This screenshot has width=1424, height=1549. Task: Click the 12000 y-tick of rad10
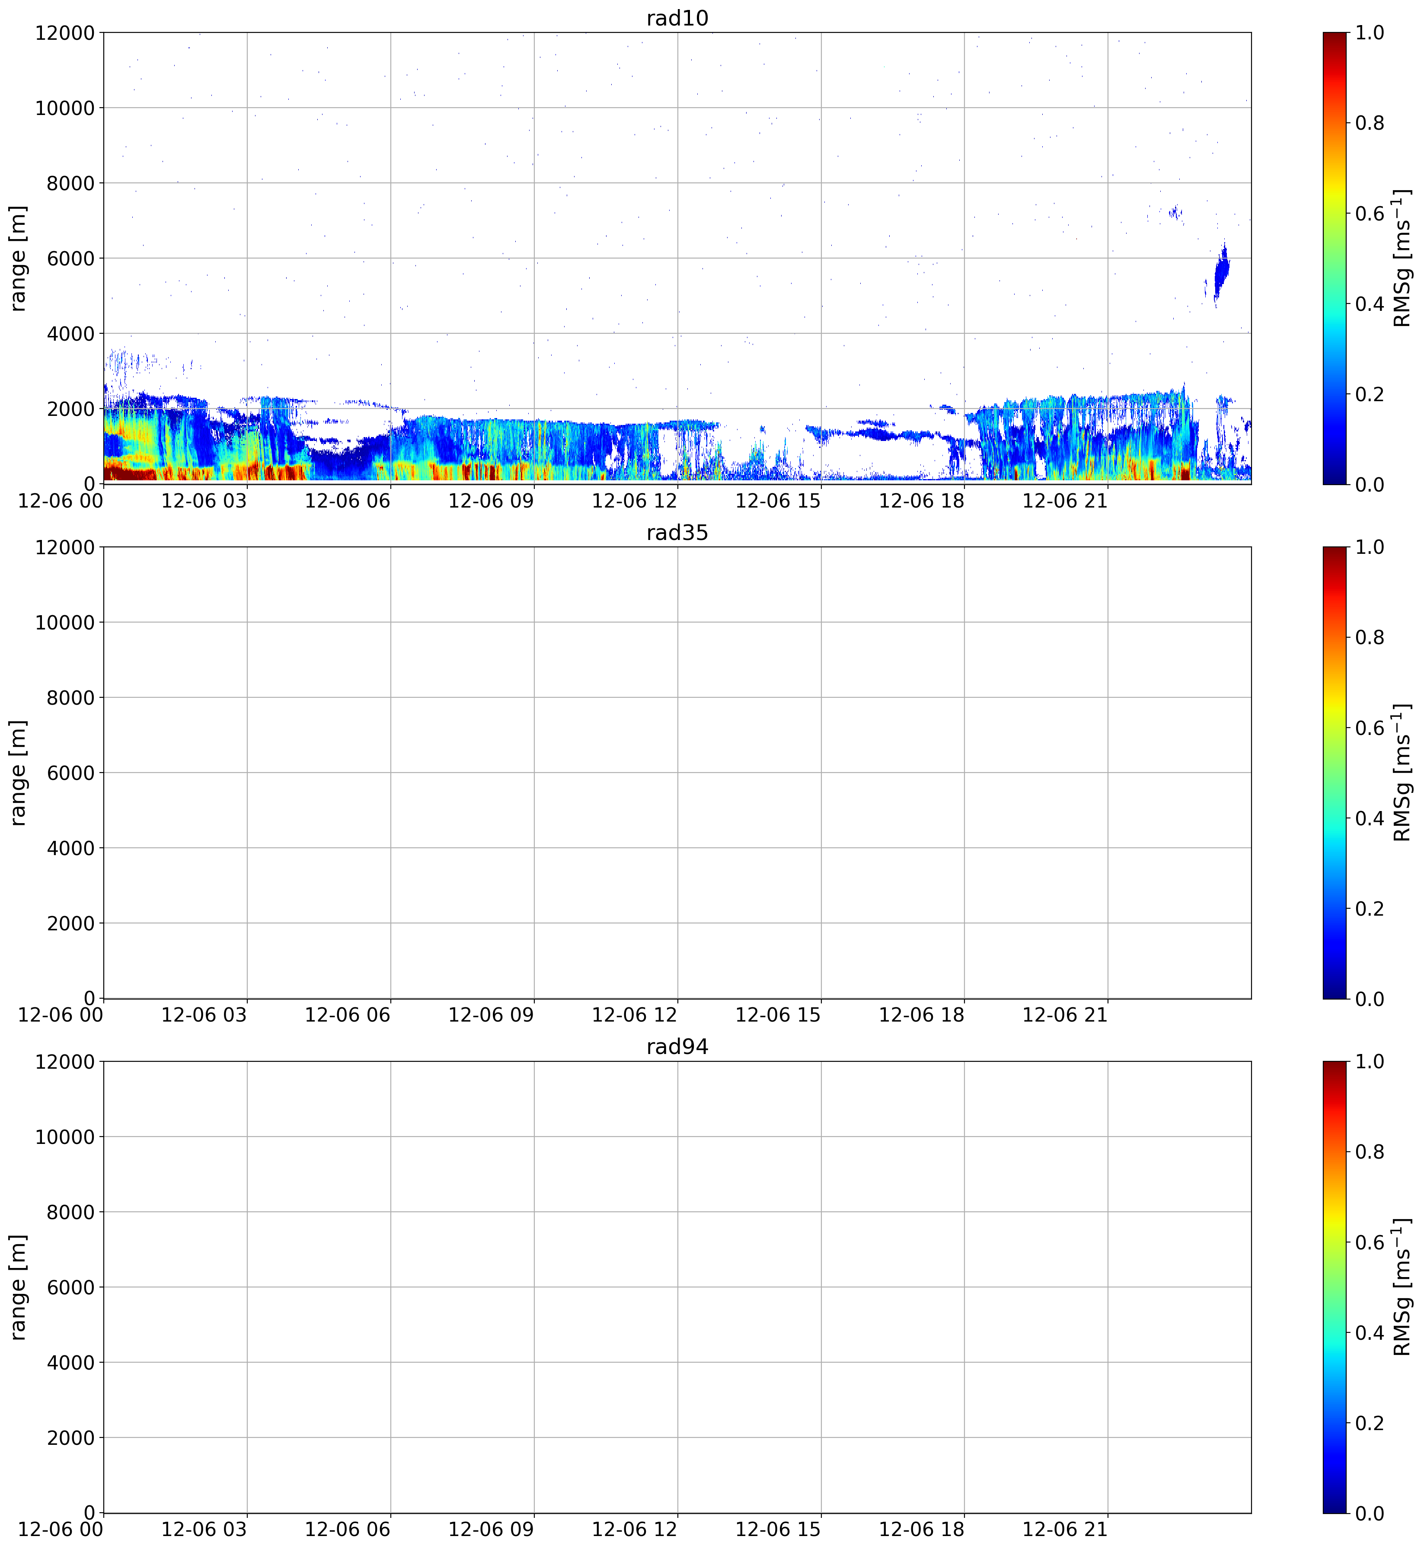[65, 32]
